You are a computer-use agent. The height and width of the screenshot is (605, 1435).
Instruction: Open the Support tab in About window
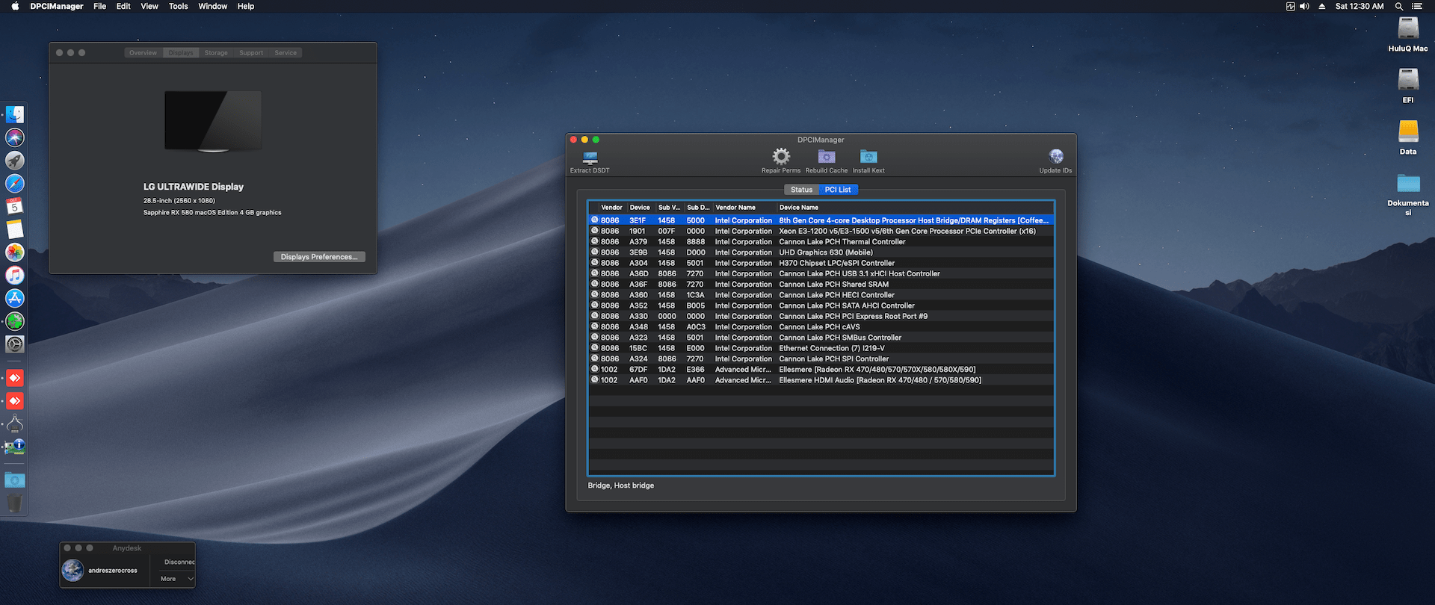point(251,53)
